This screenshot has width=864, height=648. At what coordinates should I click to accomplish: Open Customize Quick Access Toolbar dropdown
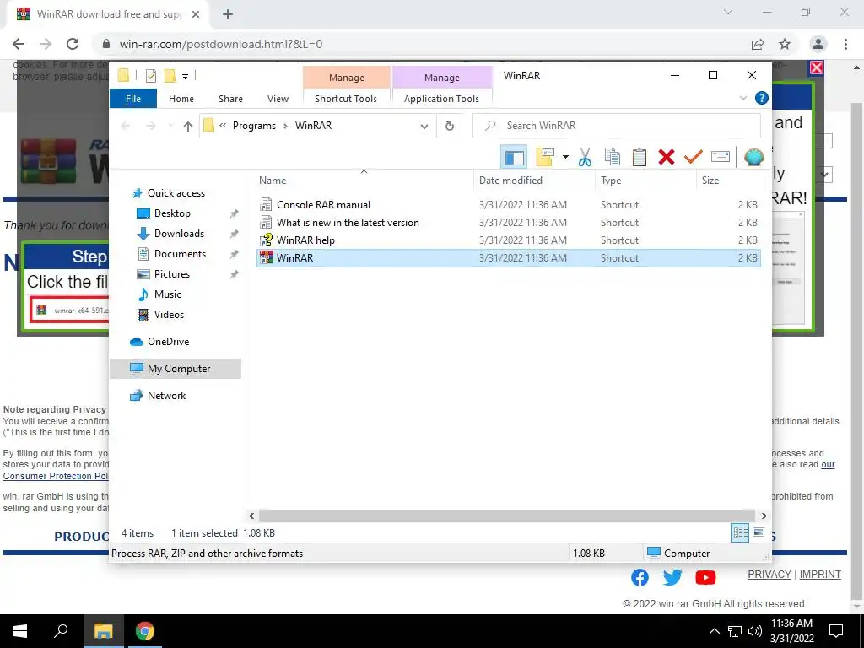(x=185, y=77)
